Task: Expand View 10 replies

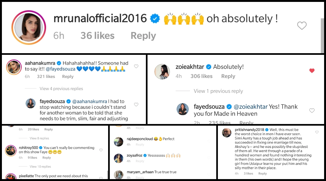Action: pos(40,166)
